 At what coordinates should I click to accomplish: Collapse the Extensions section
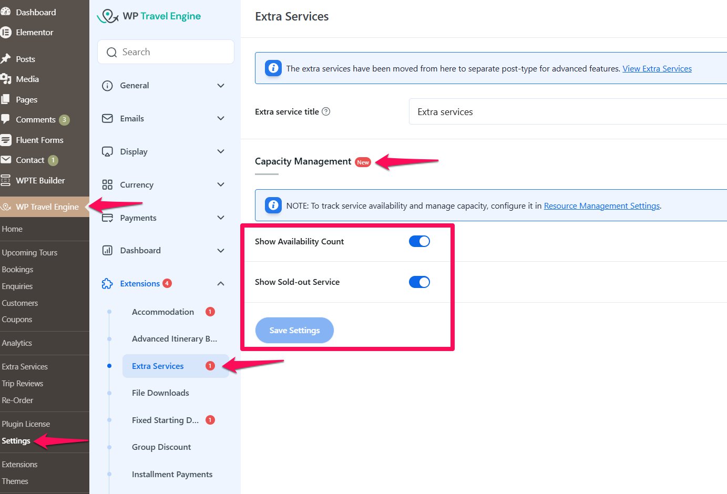[x=221, y=284]
